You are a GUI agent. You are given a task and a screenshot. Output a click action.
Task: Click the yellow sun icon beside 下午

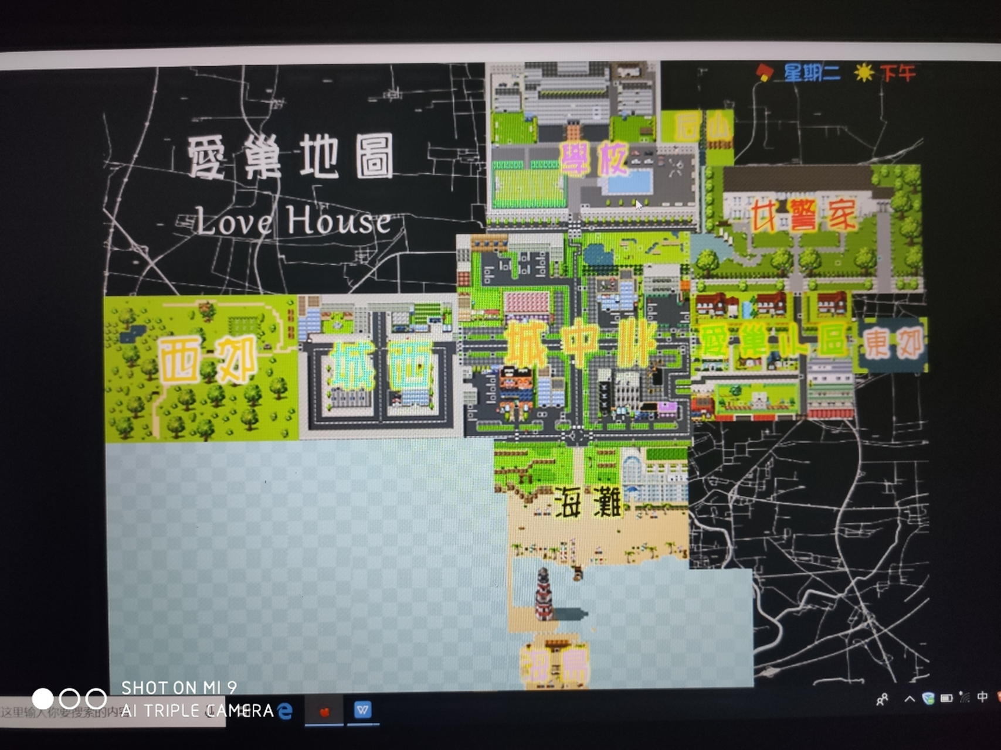point(865,71)
